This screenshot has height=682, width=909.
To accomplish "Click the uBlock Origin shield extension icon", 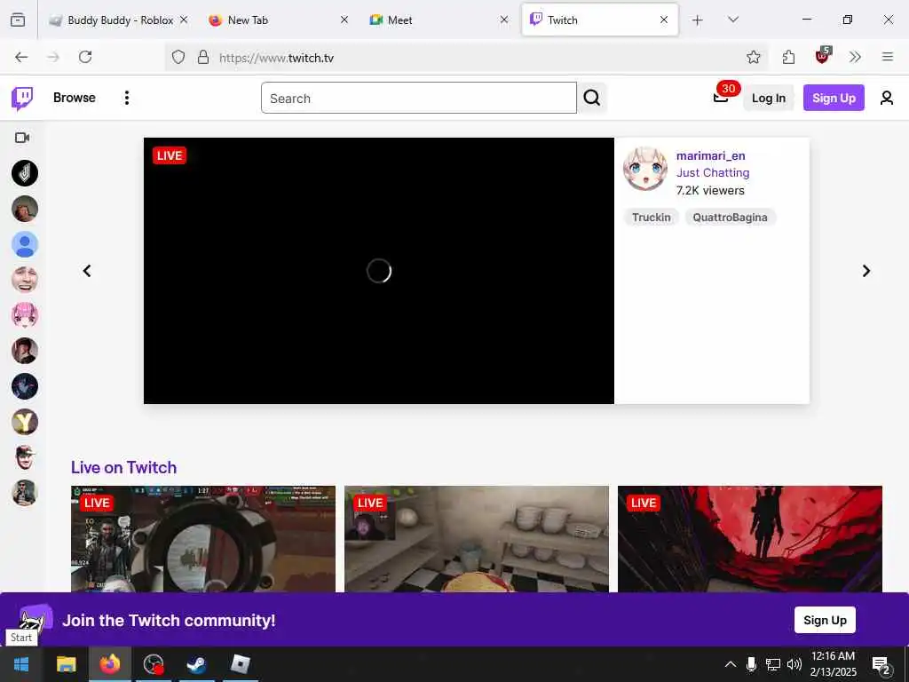I will tap(823, 56).
